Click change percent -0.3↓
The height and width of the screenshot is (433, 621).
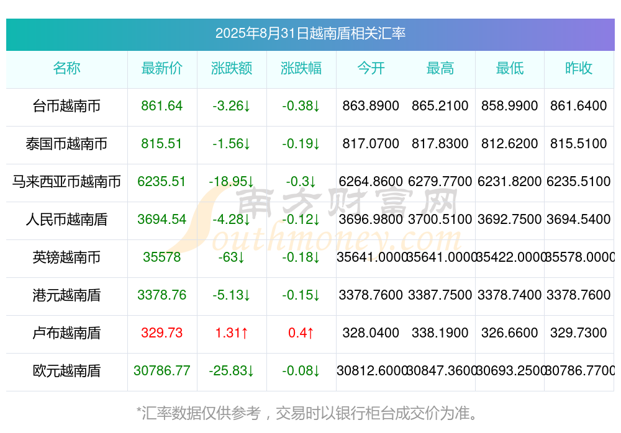(301, 181)
